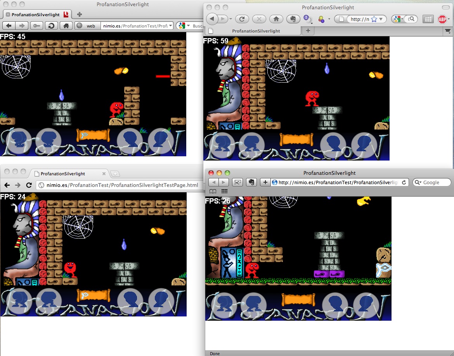Reload the page in Firefox window
The width and height of the screenshot is (454, 356).
(242, 19)
